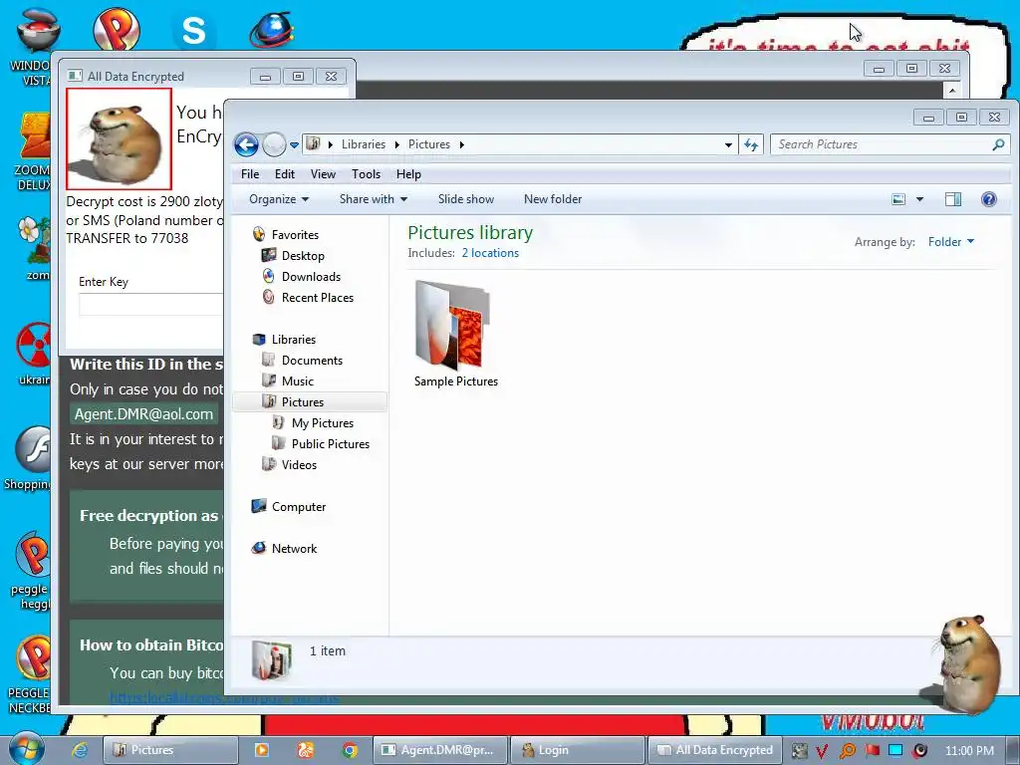This screenshot has height=765, width=1020.
Task: Select the Sample Pictures folder
Action: pyautogui.click(x=455, y=335)
